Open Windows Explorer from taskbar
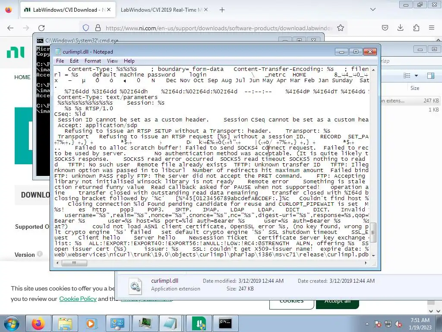 click(x=65, y=323)
